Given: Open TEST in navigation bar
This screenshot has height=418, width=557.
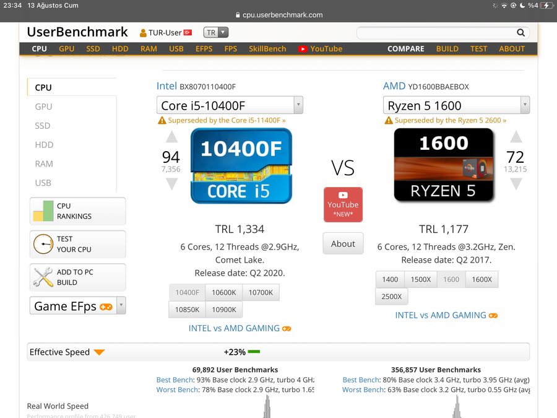Looking at the screenshot, I should [x=478, y=49].
